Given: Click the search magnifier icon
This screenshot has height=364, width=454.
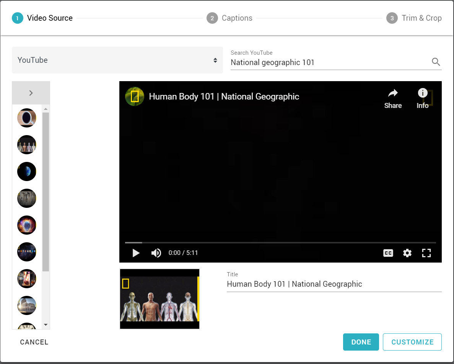Looking at the screenshot, I should pos(436,62).
